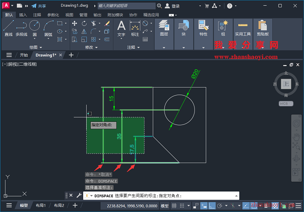The image size is (304, 212).
Task: Click the Offset tool icon
Action: pyautogui.click(x=107, y=39)
